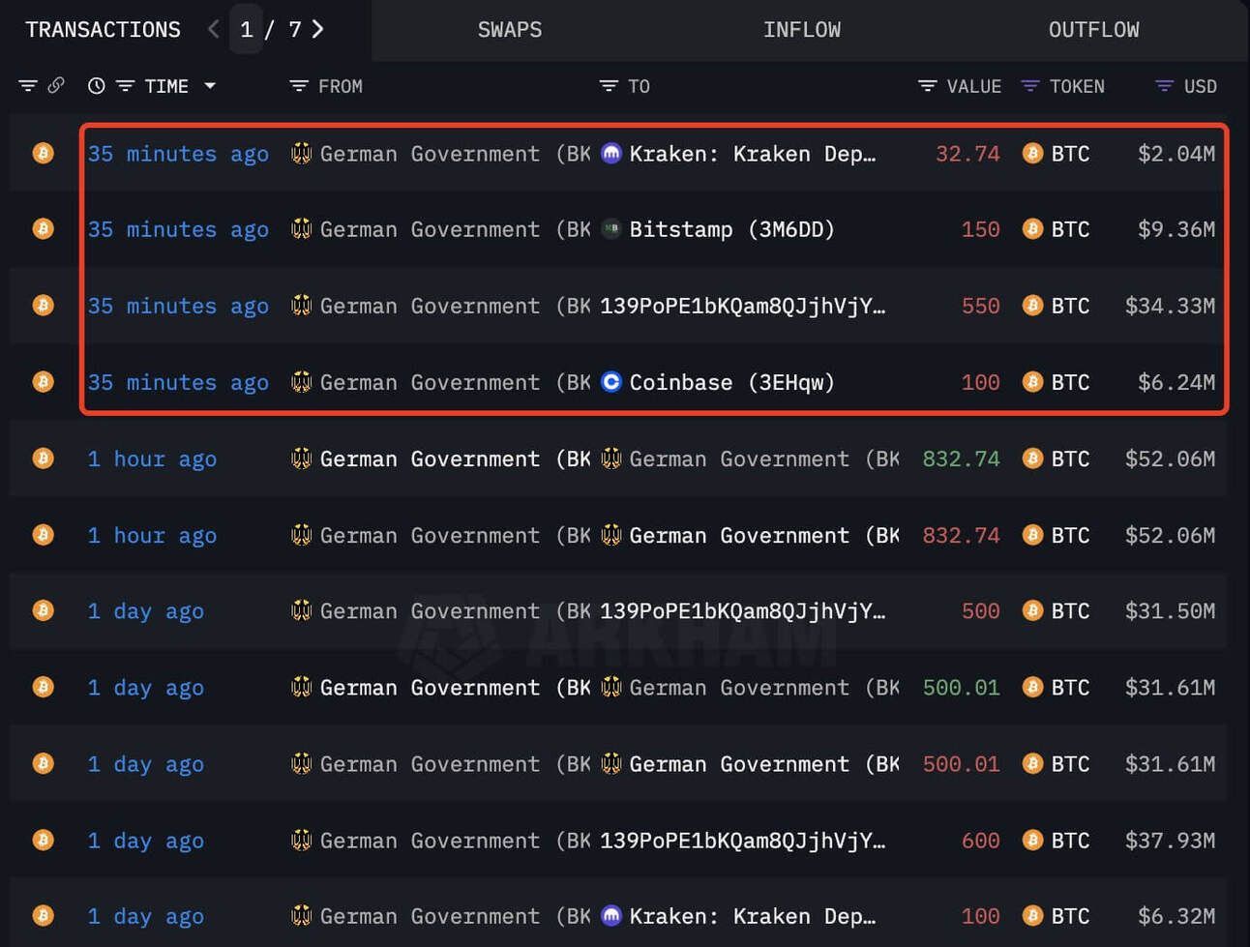Click the $37.93M USD amount

tap(1170, 840)
